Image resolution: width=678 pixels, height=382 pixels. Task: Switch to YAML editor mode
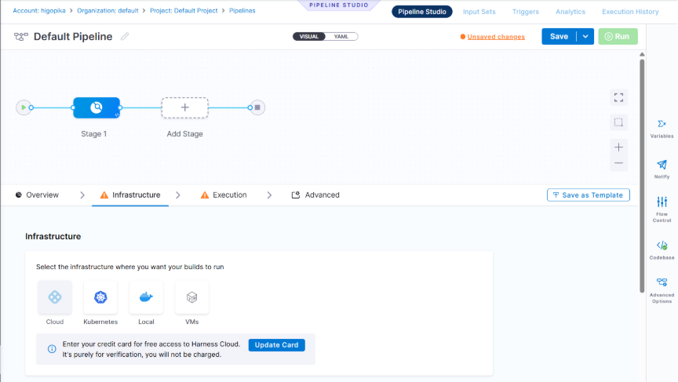coord(341,37)
